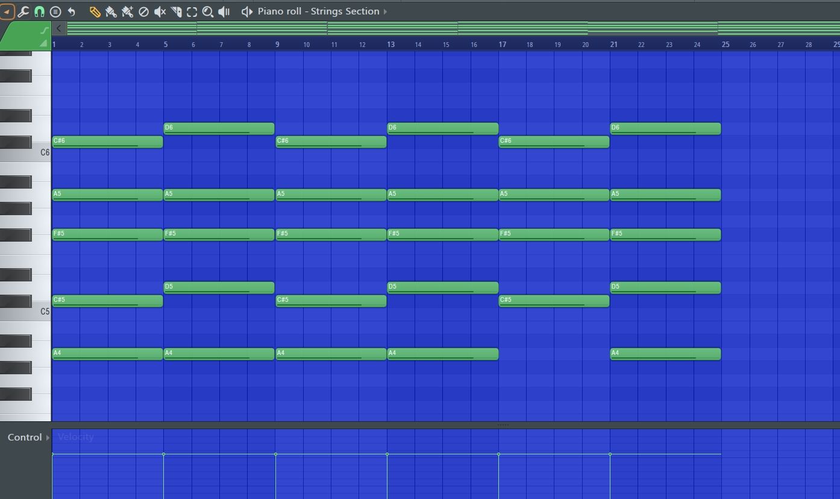Open the target channel arrow after Strings Section

pyautogui.click(x=385, y=11)
